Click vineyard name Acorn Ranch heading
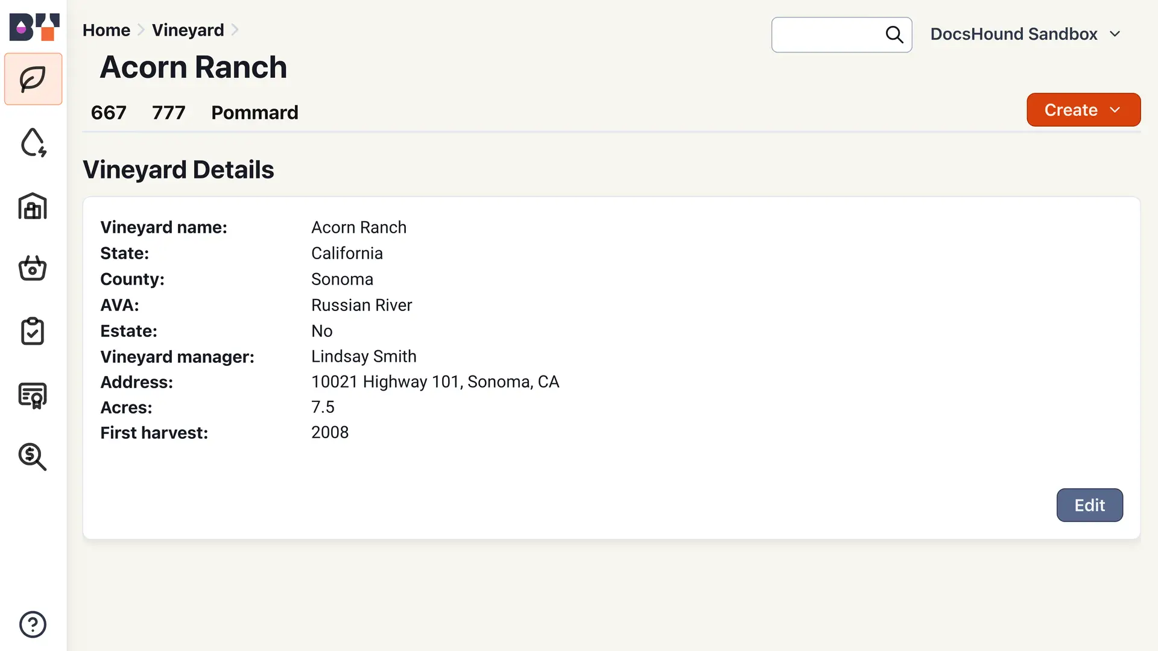Screen dimensions: 1158x651 pos(193,68)
